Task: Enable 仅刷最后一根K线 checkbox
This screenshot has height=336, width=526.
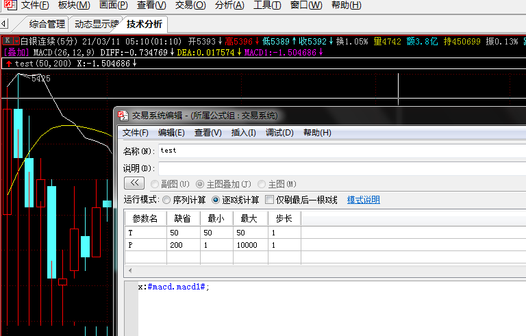Action: pyautogui.click(x=269, y=200)
